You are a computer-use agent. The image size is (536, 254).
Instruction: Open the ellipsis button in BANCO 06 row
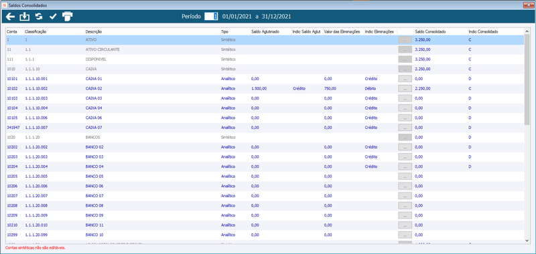point(405,186)
